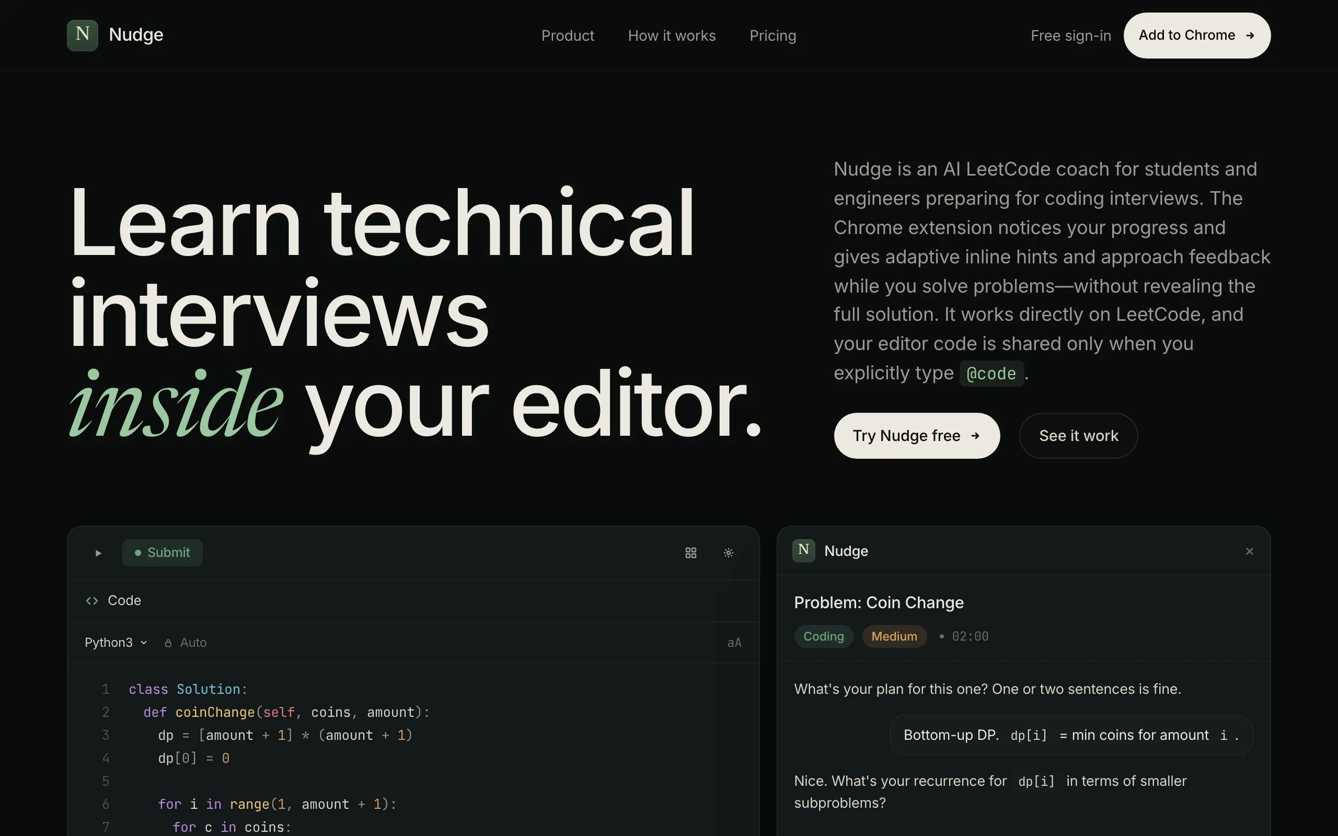Close the Nudge panel with X

pos(1249,551)
